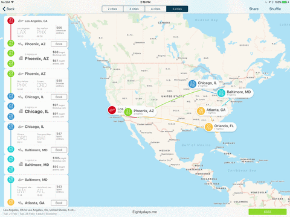Screen dimensions: 290x217
Task: Click the bold Baltimore, MD hotel stay title
Action: [x=37, y=165]
